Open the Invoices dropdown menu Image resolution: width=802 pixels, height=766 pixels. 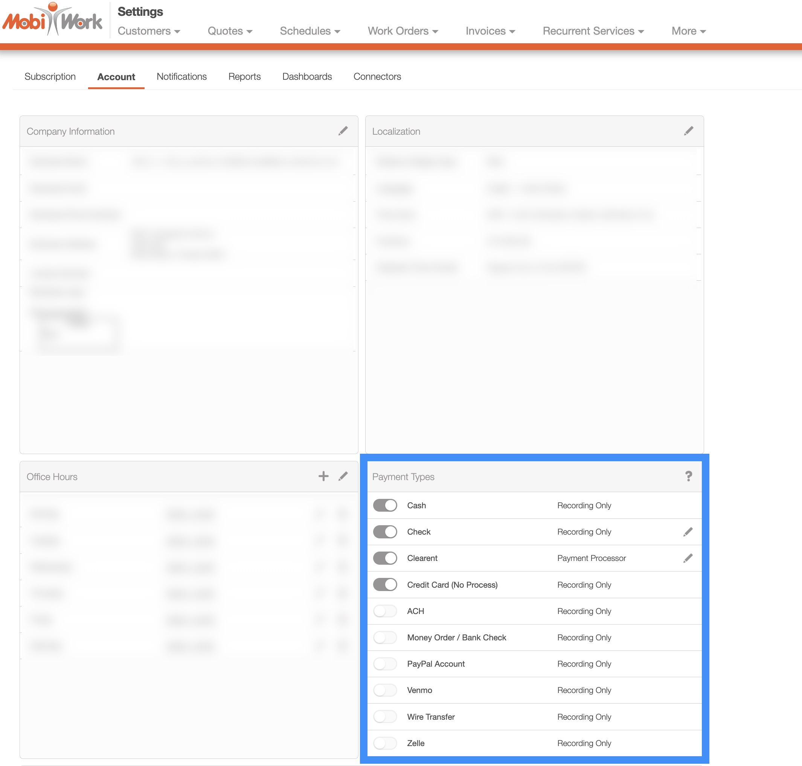(x=490, y=31)
